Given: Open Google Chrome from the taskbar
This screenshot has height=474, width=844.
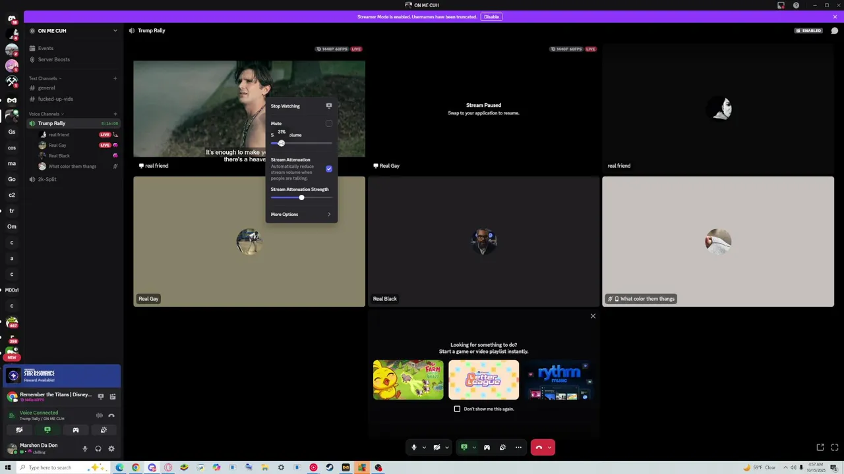Looking at the screenshot, I should click(x=135, y=467).
